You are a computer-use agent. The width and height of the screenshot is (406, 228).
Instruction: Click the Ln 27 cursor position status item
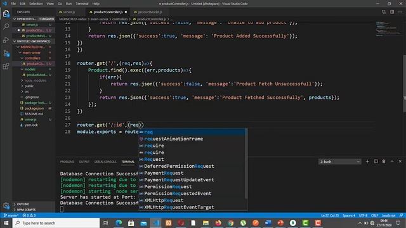point(330,215)
